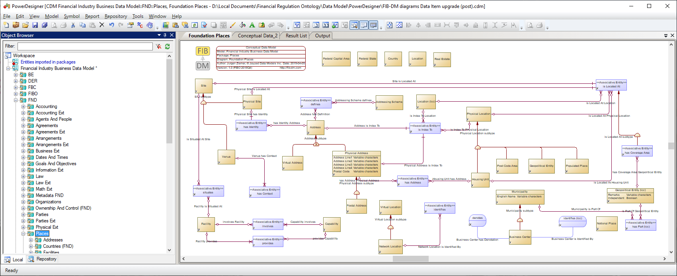Click the http://fib-dm.com link in diagram
Viewport: 677px width, 276px height.
tap(291, 68)
